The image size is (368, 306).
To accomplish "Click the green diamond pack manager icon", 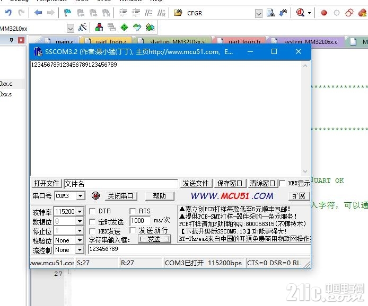I will point(124,28).
